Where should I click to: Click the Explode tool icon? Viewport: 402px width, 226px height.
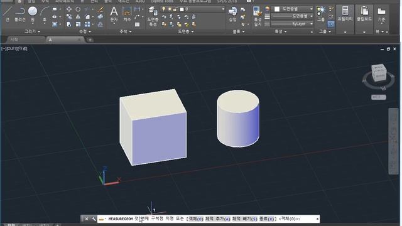pos(100,17)
